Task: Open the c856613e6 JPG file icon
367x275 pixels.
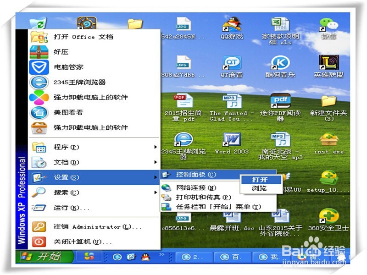Action: pos(183,222)
